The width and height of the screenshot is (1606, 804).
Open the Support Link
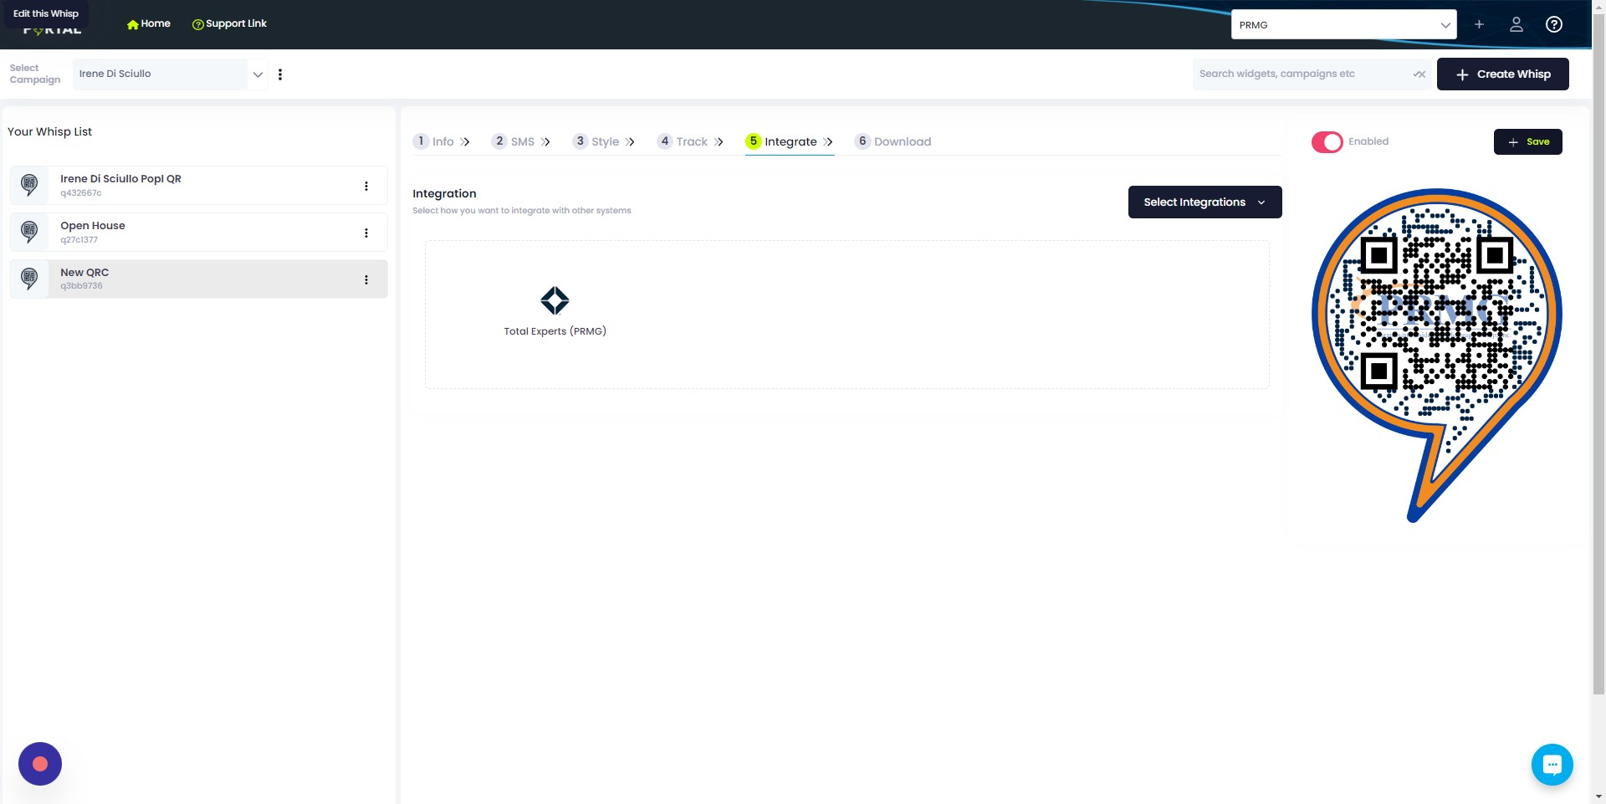[229, 23]
